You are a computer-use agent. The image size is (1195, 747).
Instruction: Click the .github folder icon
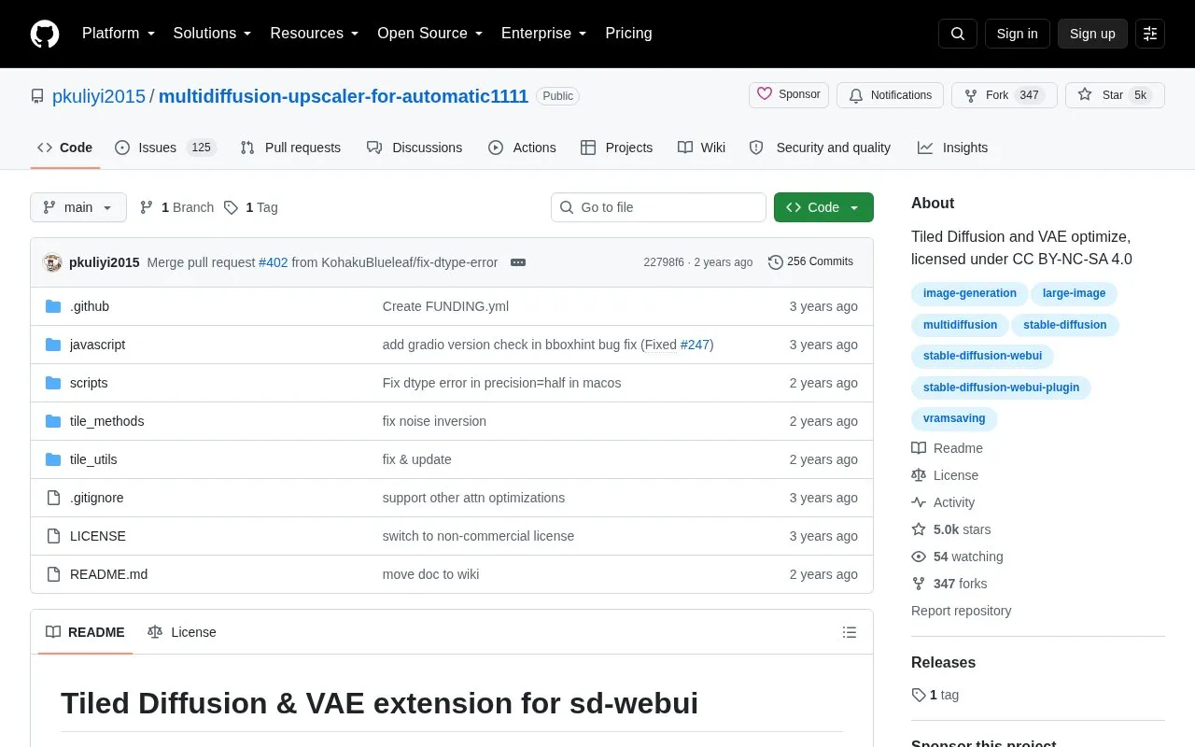pos(53,306)
